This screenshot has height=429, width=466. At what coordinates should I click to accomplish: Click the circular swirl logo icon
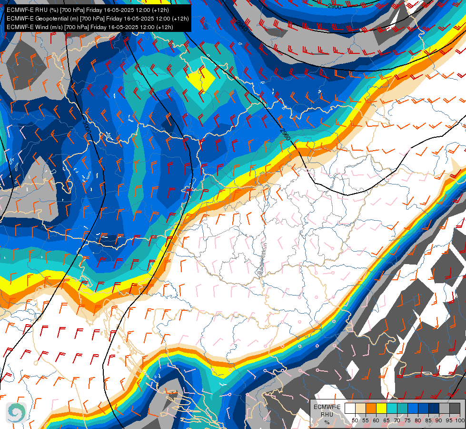tap(16, 412)
